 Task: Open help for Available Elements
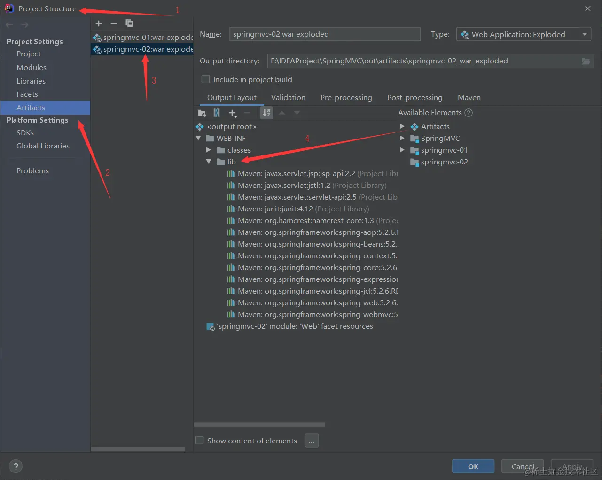tap(469, 113)
